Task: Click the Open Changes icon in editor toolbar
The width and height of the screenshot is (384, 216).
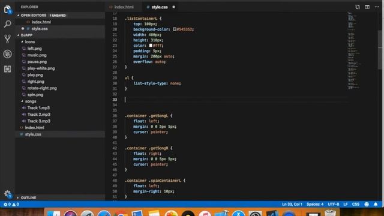Action: (x=358, y=7)
